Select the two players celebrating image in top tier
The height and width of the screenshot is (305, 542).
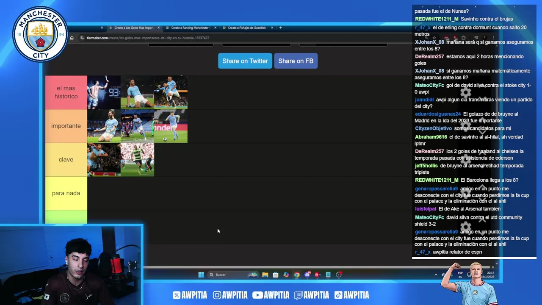point(171,92)
